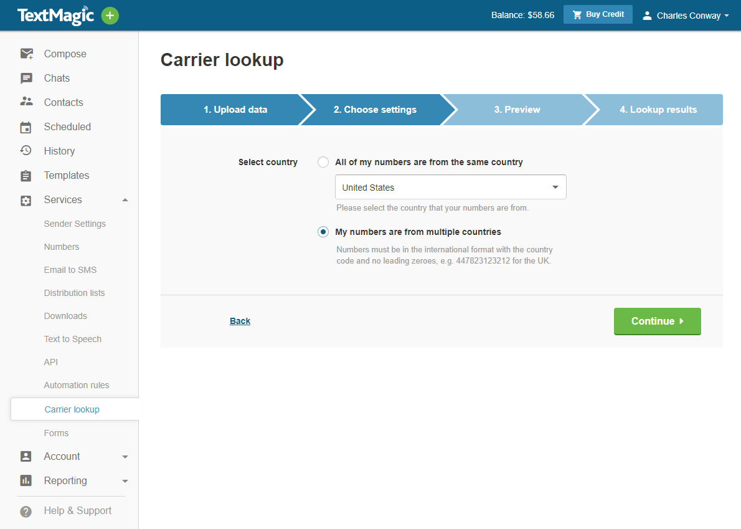741x529 pixels.
Task: Open the Buy Credit cart button
Action: tap(597, 14)
